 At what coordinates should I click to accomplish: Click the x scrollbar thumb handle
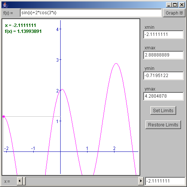24,181
